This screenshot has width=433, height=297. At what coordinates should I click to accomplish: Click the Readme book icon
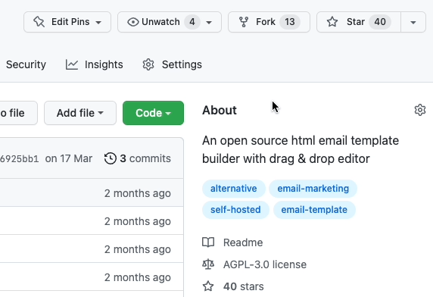click(x=208, y=242)
